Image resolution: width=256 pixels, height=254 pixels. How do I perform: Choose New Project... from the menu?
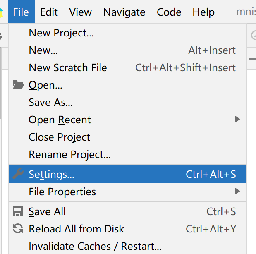pyautogui.click(x=127, y=33)
